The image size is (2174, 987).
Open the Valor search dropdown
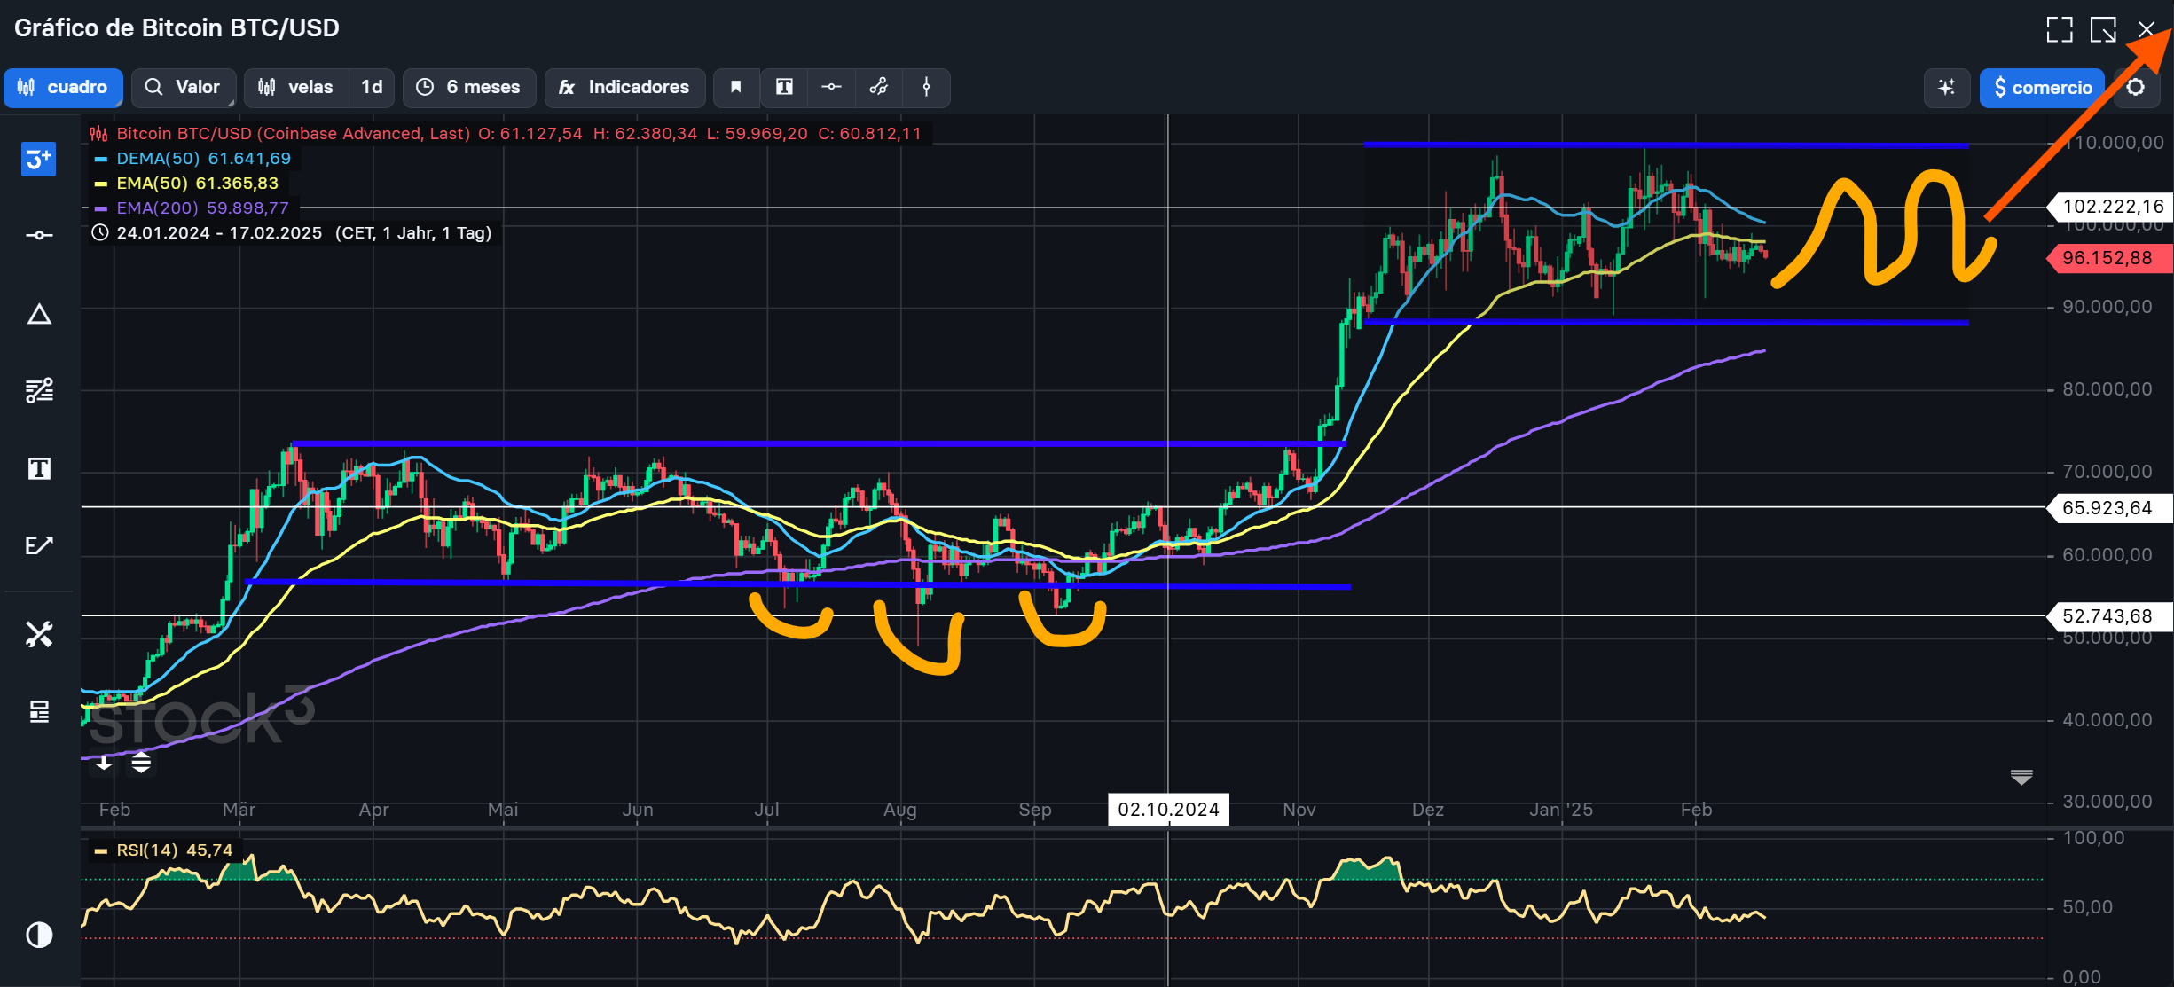pyautogui.click(x=184, y=87)
